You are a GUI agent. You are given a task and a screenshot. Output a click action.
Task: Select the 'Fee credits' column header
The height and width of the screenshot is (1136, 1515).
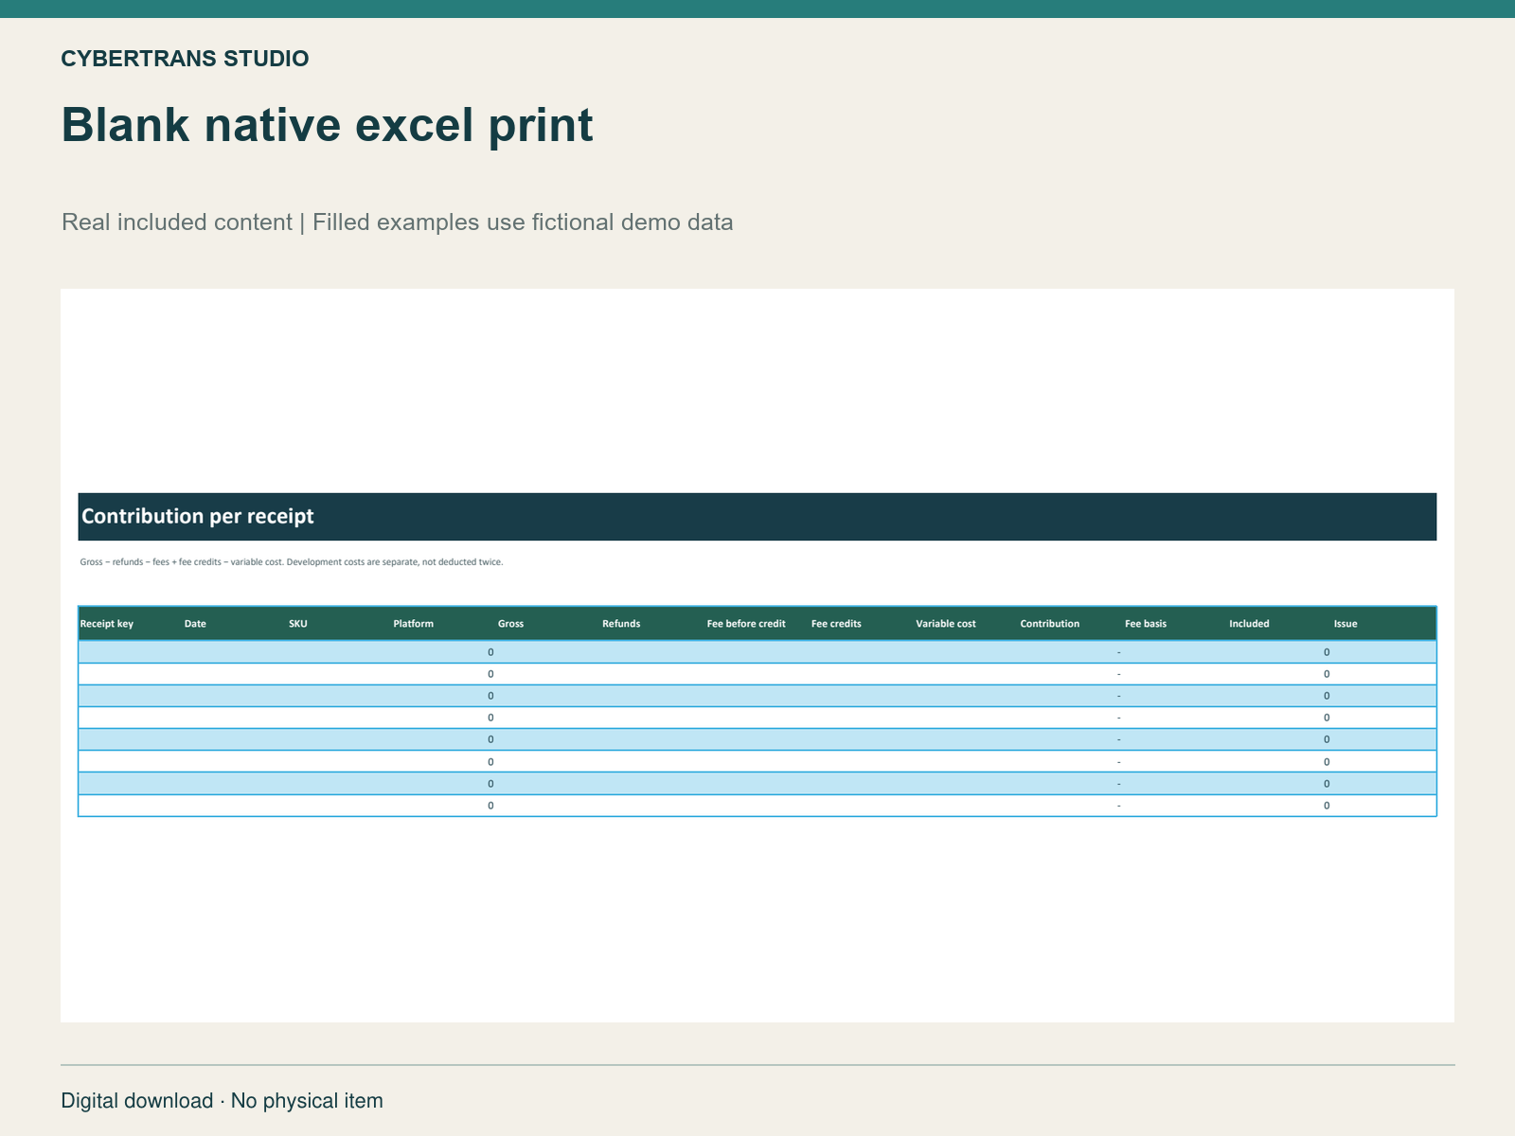coord(836,624)
